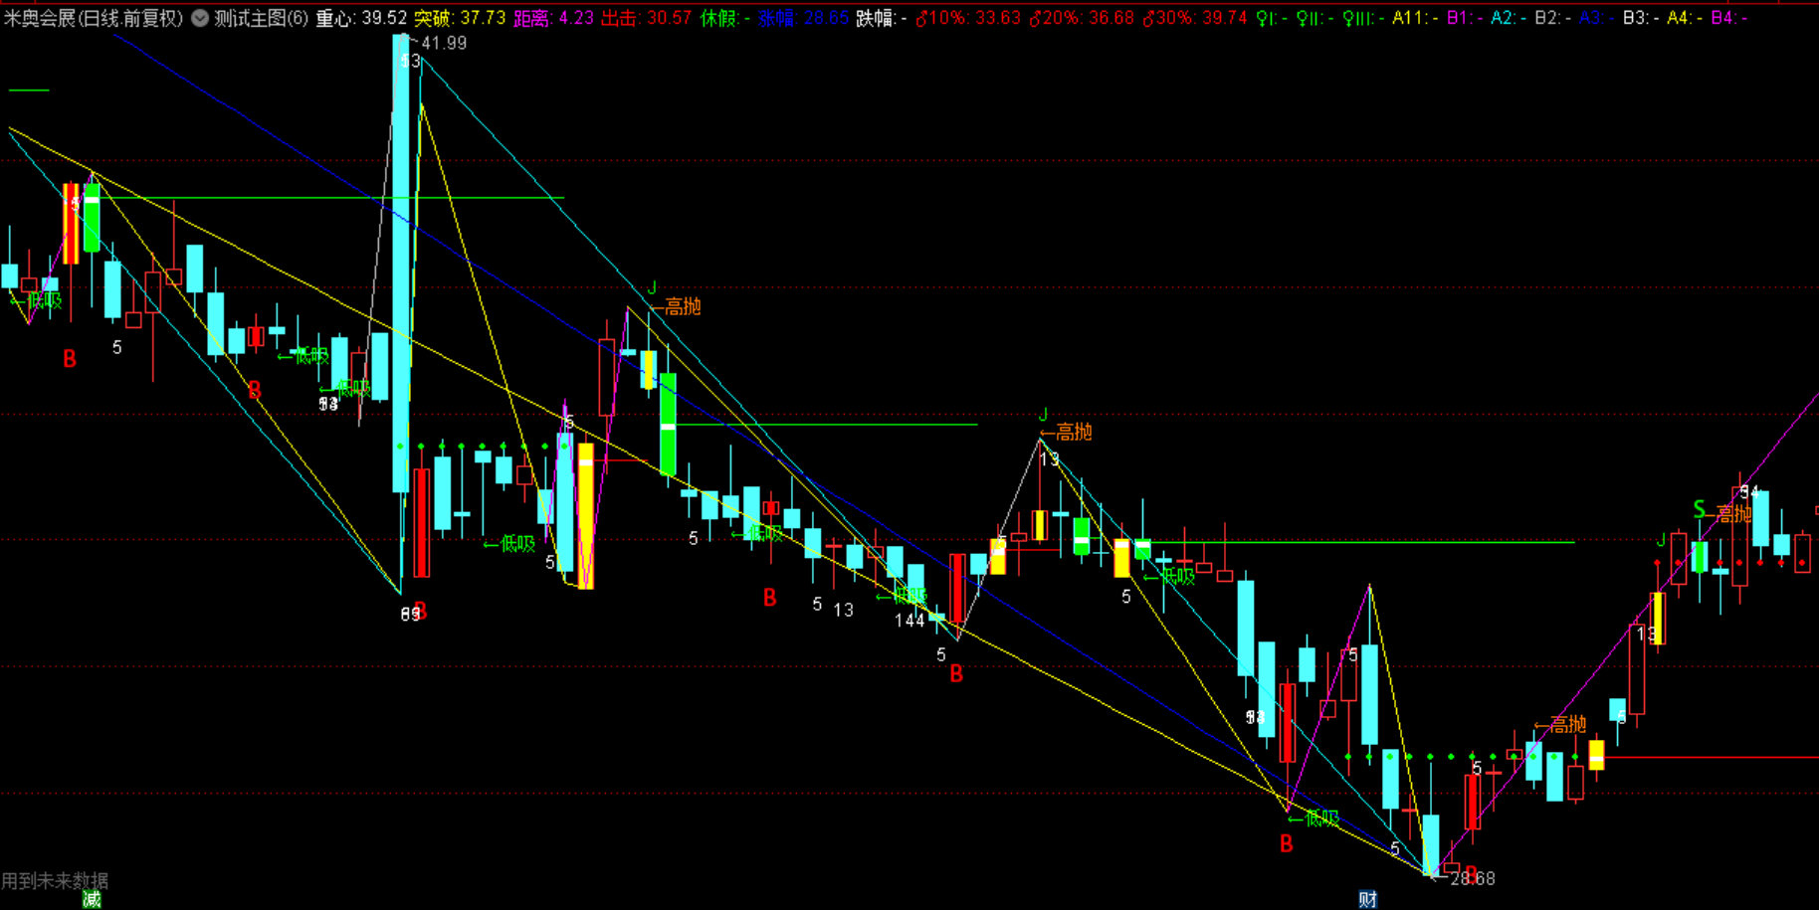Click the green ♀III indicator label
Image resolution: width=1819 pixels, height=910 pixels.
coord(1363,18)
